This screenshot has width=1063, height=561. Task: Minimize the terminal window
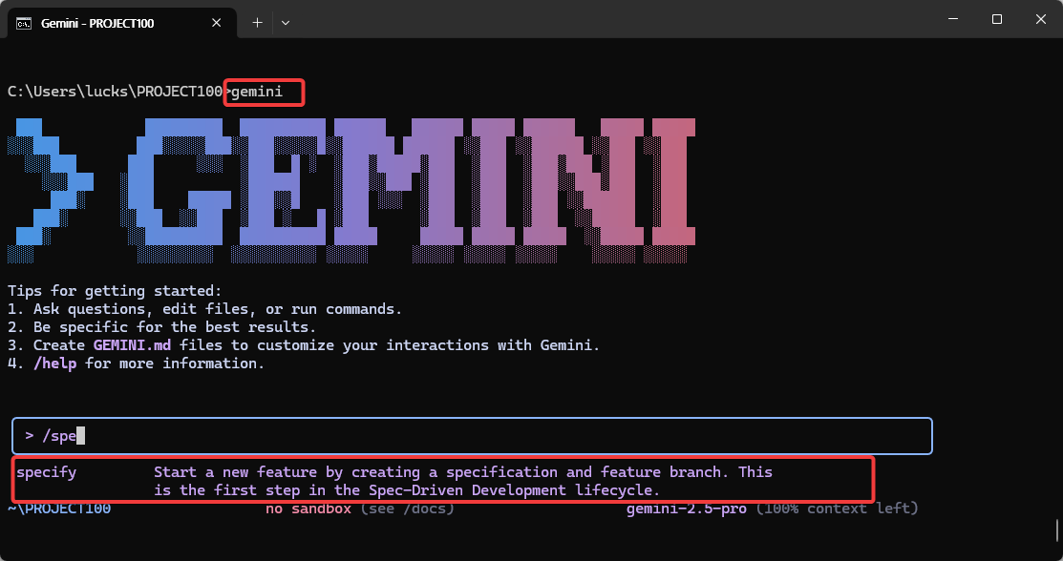point(953,19)
